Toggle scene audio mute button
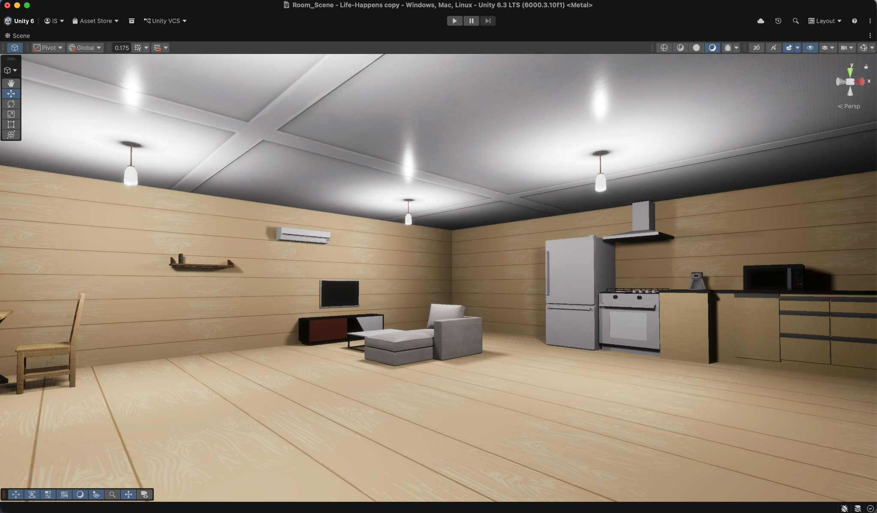The image size is (877, 513). (x=773, y=48)
